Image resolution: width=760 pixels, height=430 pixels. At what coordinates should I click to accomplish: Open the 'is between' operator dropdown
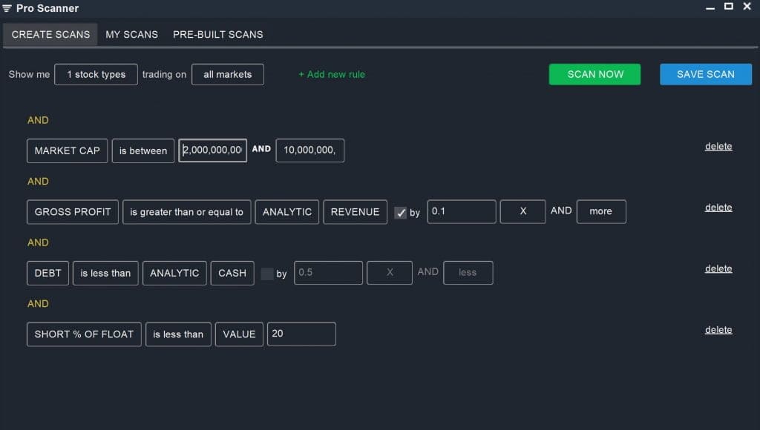pos(142,150)
